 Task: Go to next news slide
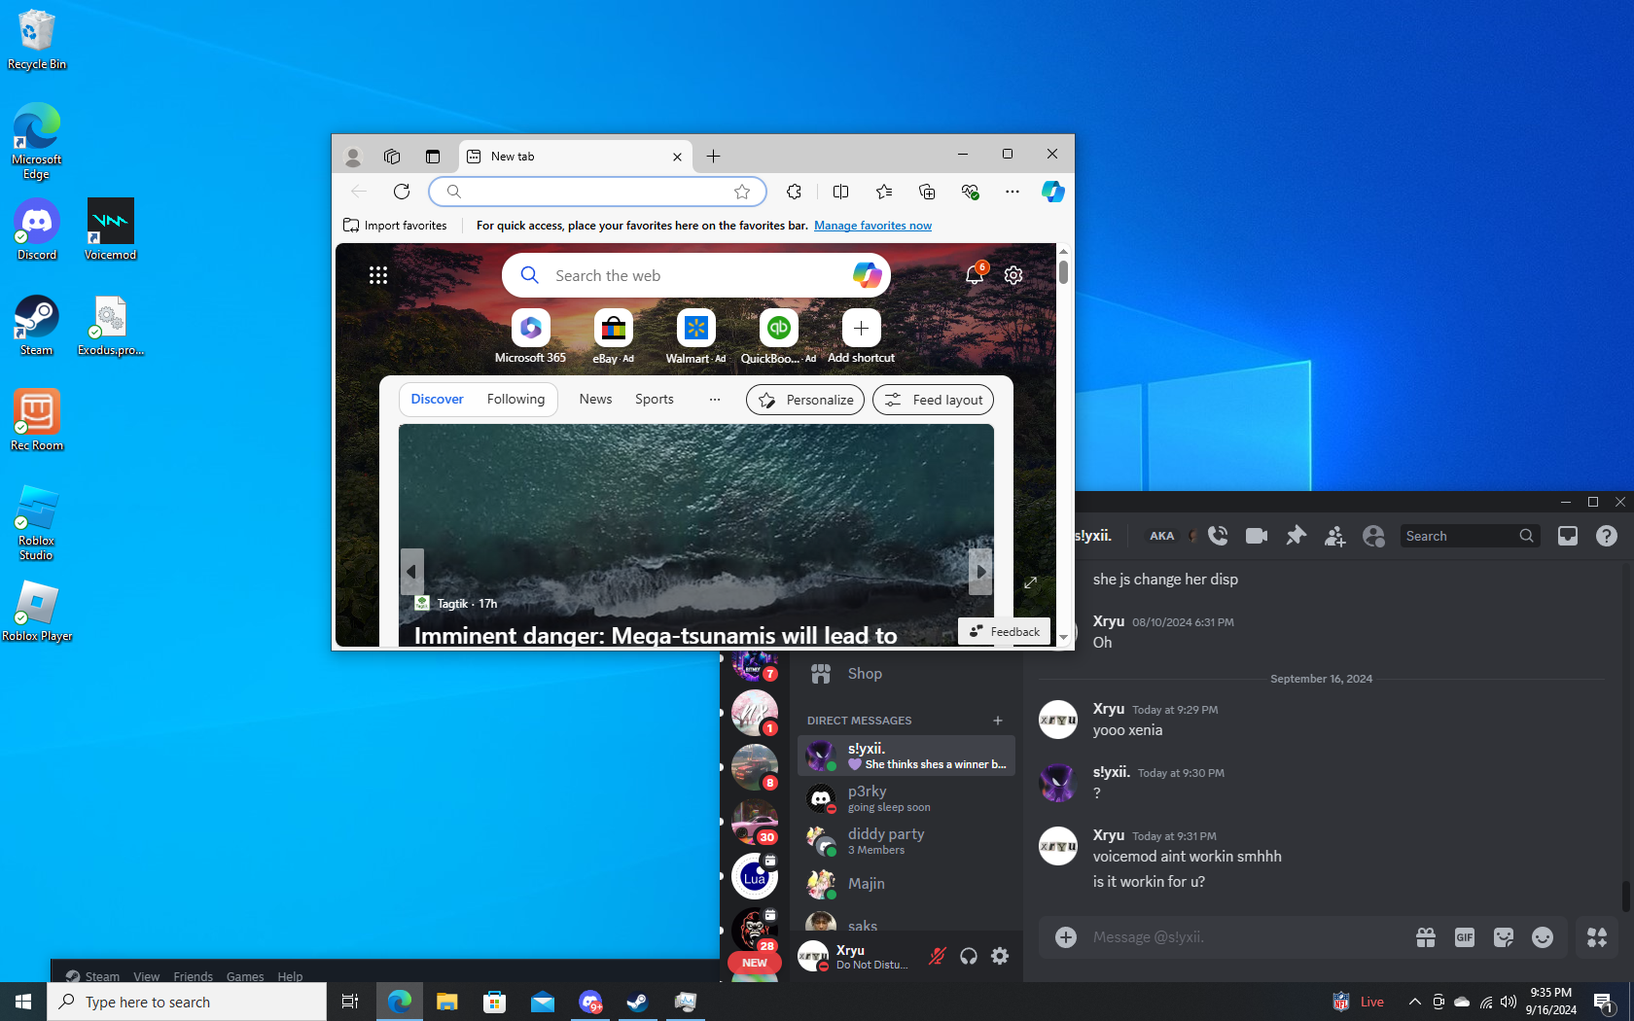tap(980, 572)
